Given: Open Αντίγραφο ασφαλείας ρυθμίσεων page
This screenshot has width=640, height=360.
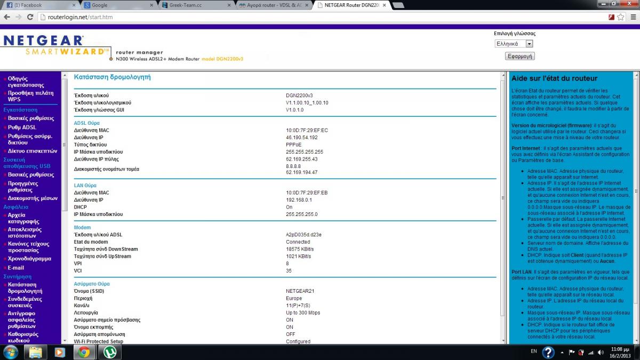Looking at the screenshot, I should pyautogui.click(x=22, y=319).
